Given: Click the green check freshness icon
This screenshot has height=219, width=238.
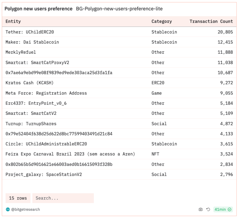Looking at the screenshot, I should tap(230, 210).
